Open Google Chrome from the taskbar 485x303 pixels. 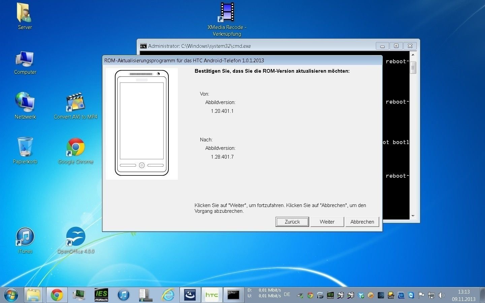pyautogui.click(x=57, y=295)
